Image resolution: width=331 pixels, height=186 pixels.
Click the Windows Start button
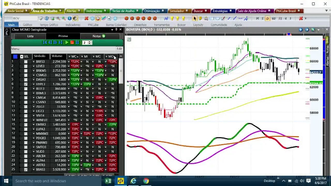[6, 181]
